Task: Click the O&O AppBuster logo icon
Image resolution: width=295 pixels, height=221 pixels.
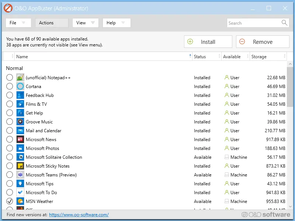Action: pyautogui.click(x=8, y=8)
